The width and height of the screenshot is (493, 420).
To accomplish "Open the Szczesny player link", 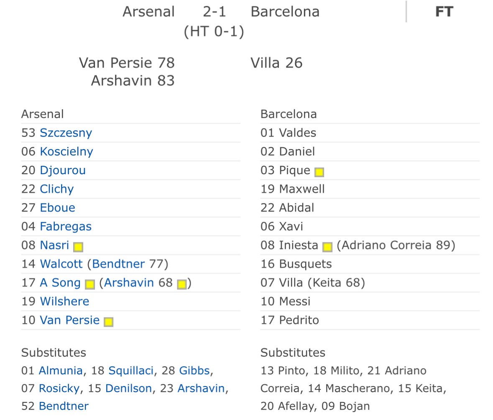I will click(66, 133).
